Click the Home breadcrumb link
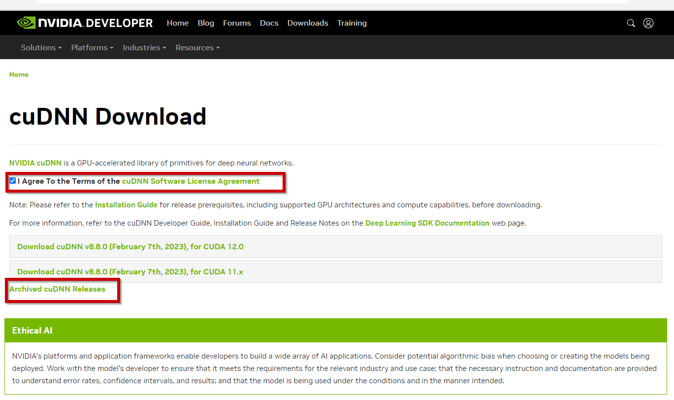674x400 pixels. 19,74
